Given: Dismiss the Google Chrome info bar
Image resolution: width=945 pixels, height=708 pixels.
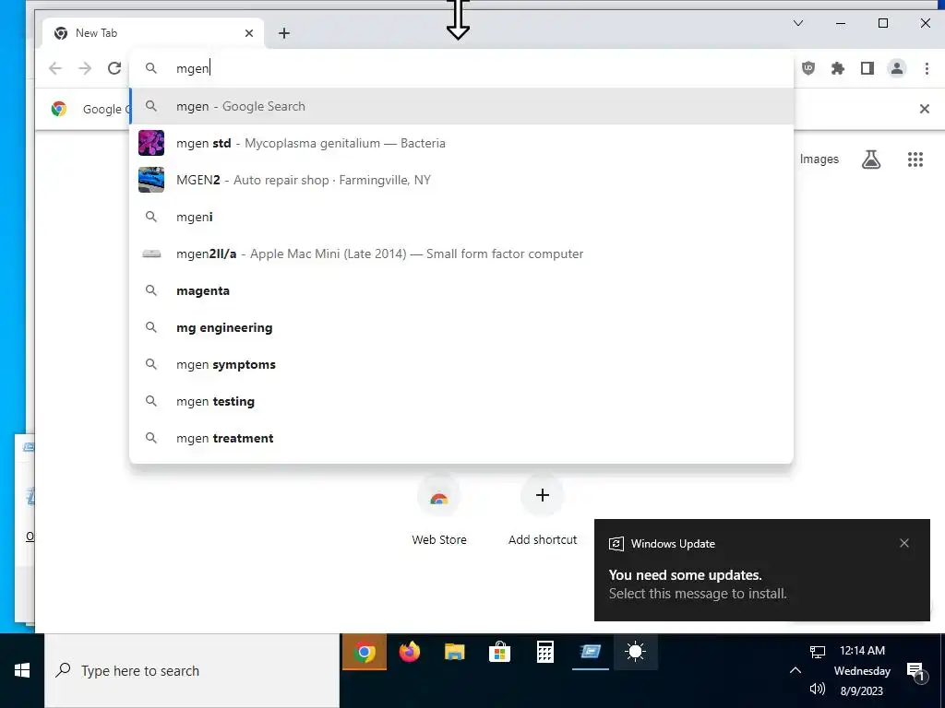Looking at the screenshot, I should (925, 109).
